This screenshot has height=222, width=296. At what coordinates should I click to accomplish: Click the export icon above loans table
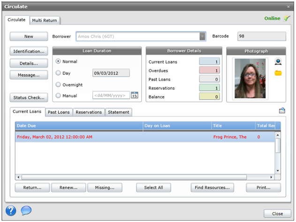[x=282, y=111]
